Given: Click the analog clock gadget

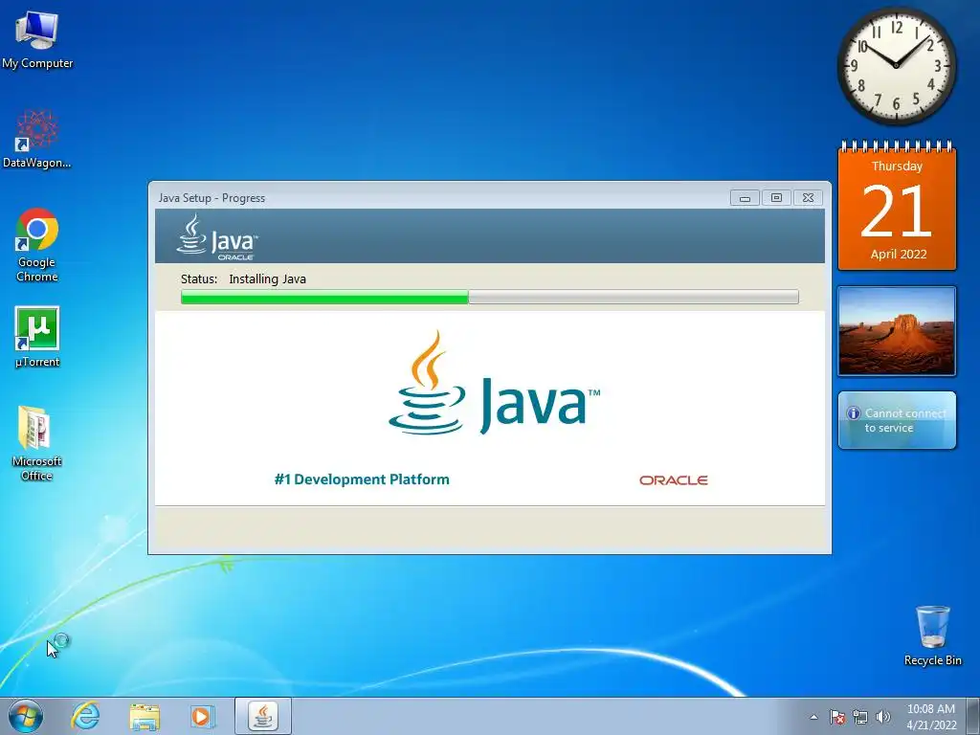Looking at the screenshot, I should tap(896, 66).
